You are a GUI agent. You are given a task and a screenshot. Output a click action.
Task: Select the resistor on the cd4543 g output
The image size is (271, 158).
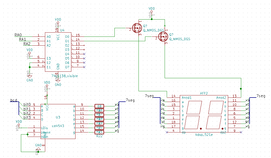point(99,132)
